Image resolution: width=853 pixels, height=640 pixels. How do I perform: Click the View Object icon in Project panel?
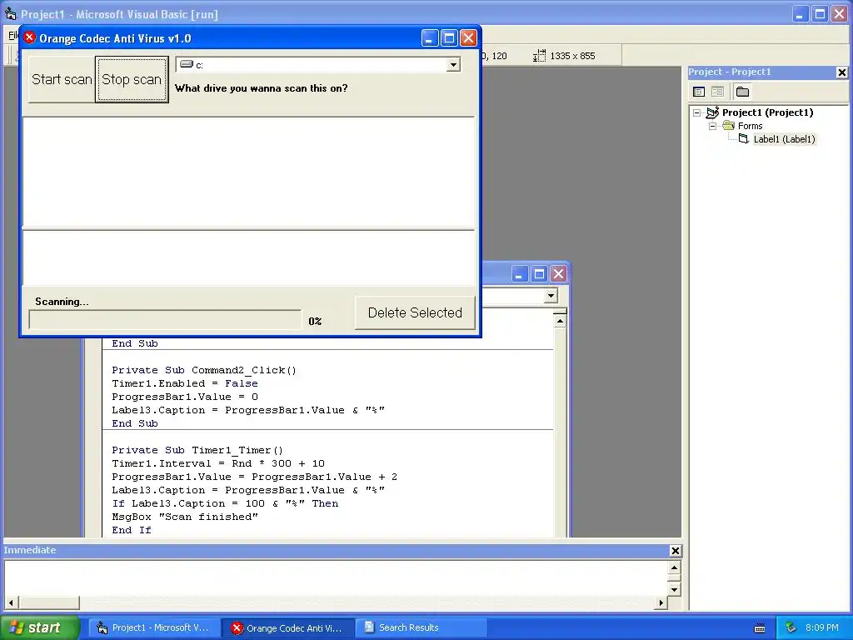pyautogui.click(x=717, y=92)
